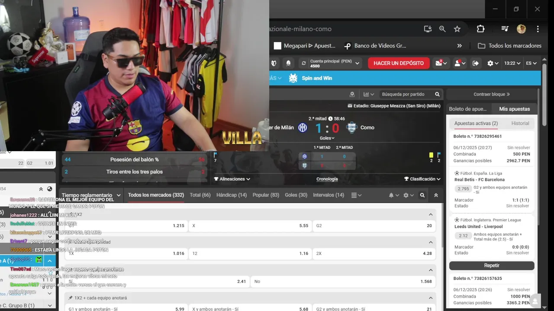This screenshot has width=554, height=311.
Task: Click the location pin icon near search
Action: click(x=352, y=94)
